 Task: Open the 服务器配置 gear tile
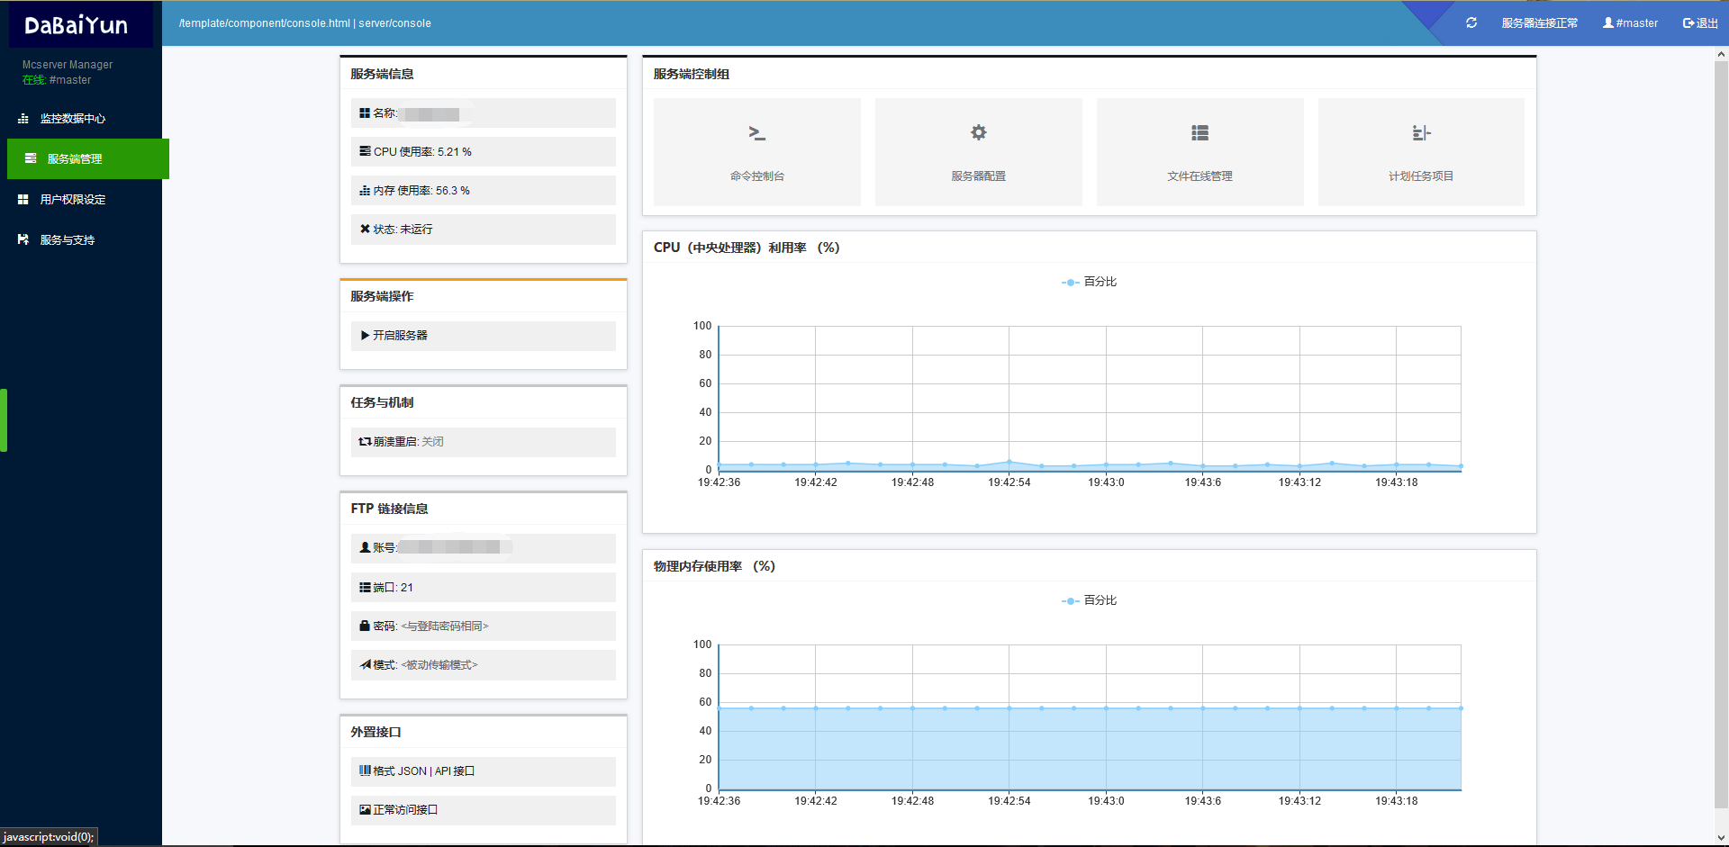[979, 152]
